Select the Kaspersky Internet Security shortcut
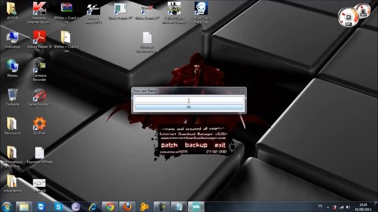The height and width of the screenshot is (212, 378). click(40, 13)
